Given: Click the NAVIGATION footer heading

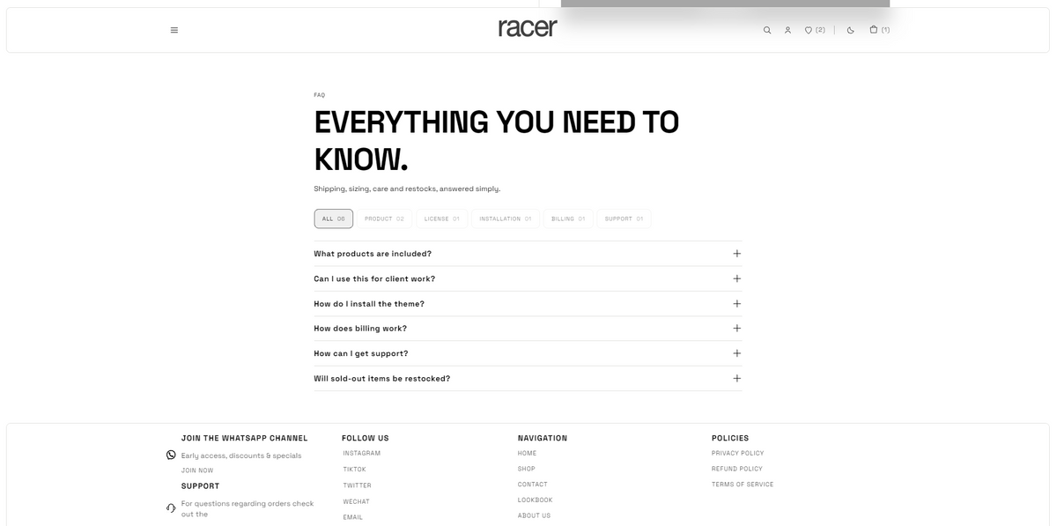Looking at the screenshot, I should (543, 438).
